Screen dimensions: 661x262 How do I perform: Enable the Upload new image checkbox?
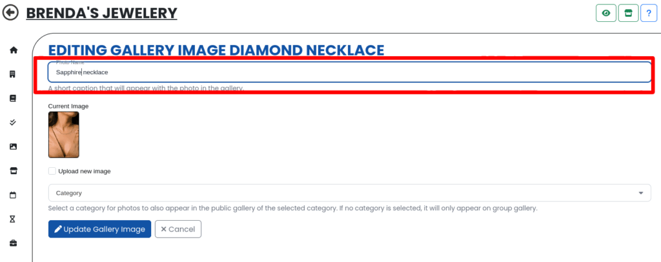52,171
